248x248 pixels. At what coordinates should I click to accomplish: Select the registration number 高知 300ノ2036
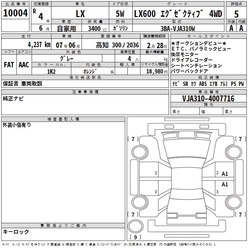[x=117, y=45]
